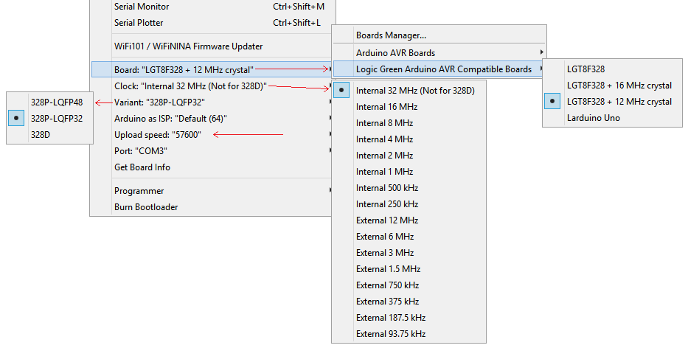Click Get Board Info
This screenshot has width=688, height=348.
pos(212,167)
